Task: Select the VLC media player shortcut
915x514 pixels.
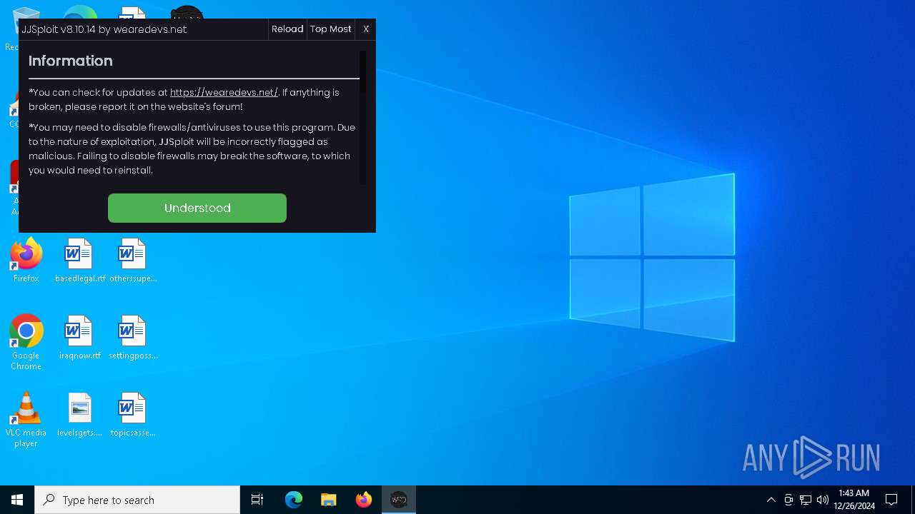Action: (26, 420)
